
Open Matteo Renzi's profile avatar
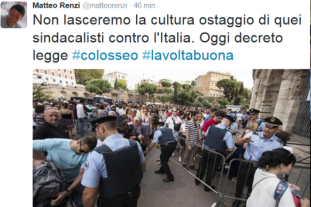[x=14, y=15]
